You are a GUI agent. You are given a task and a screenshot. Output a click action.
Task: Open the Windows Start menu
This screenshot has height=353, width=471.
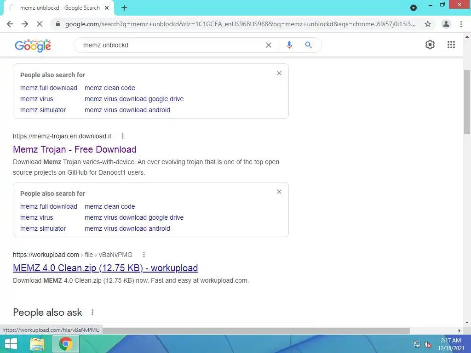[11, 344]
